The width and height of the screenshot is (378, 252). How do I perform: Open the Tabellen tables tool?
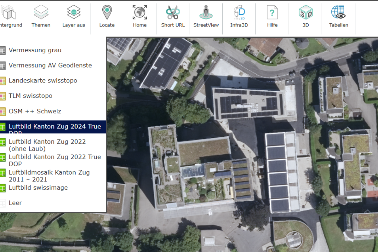point(339,13)
